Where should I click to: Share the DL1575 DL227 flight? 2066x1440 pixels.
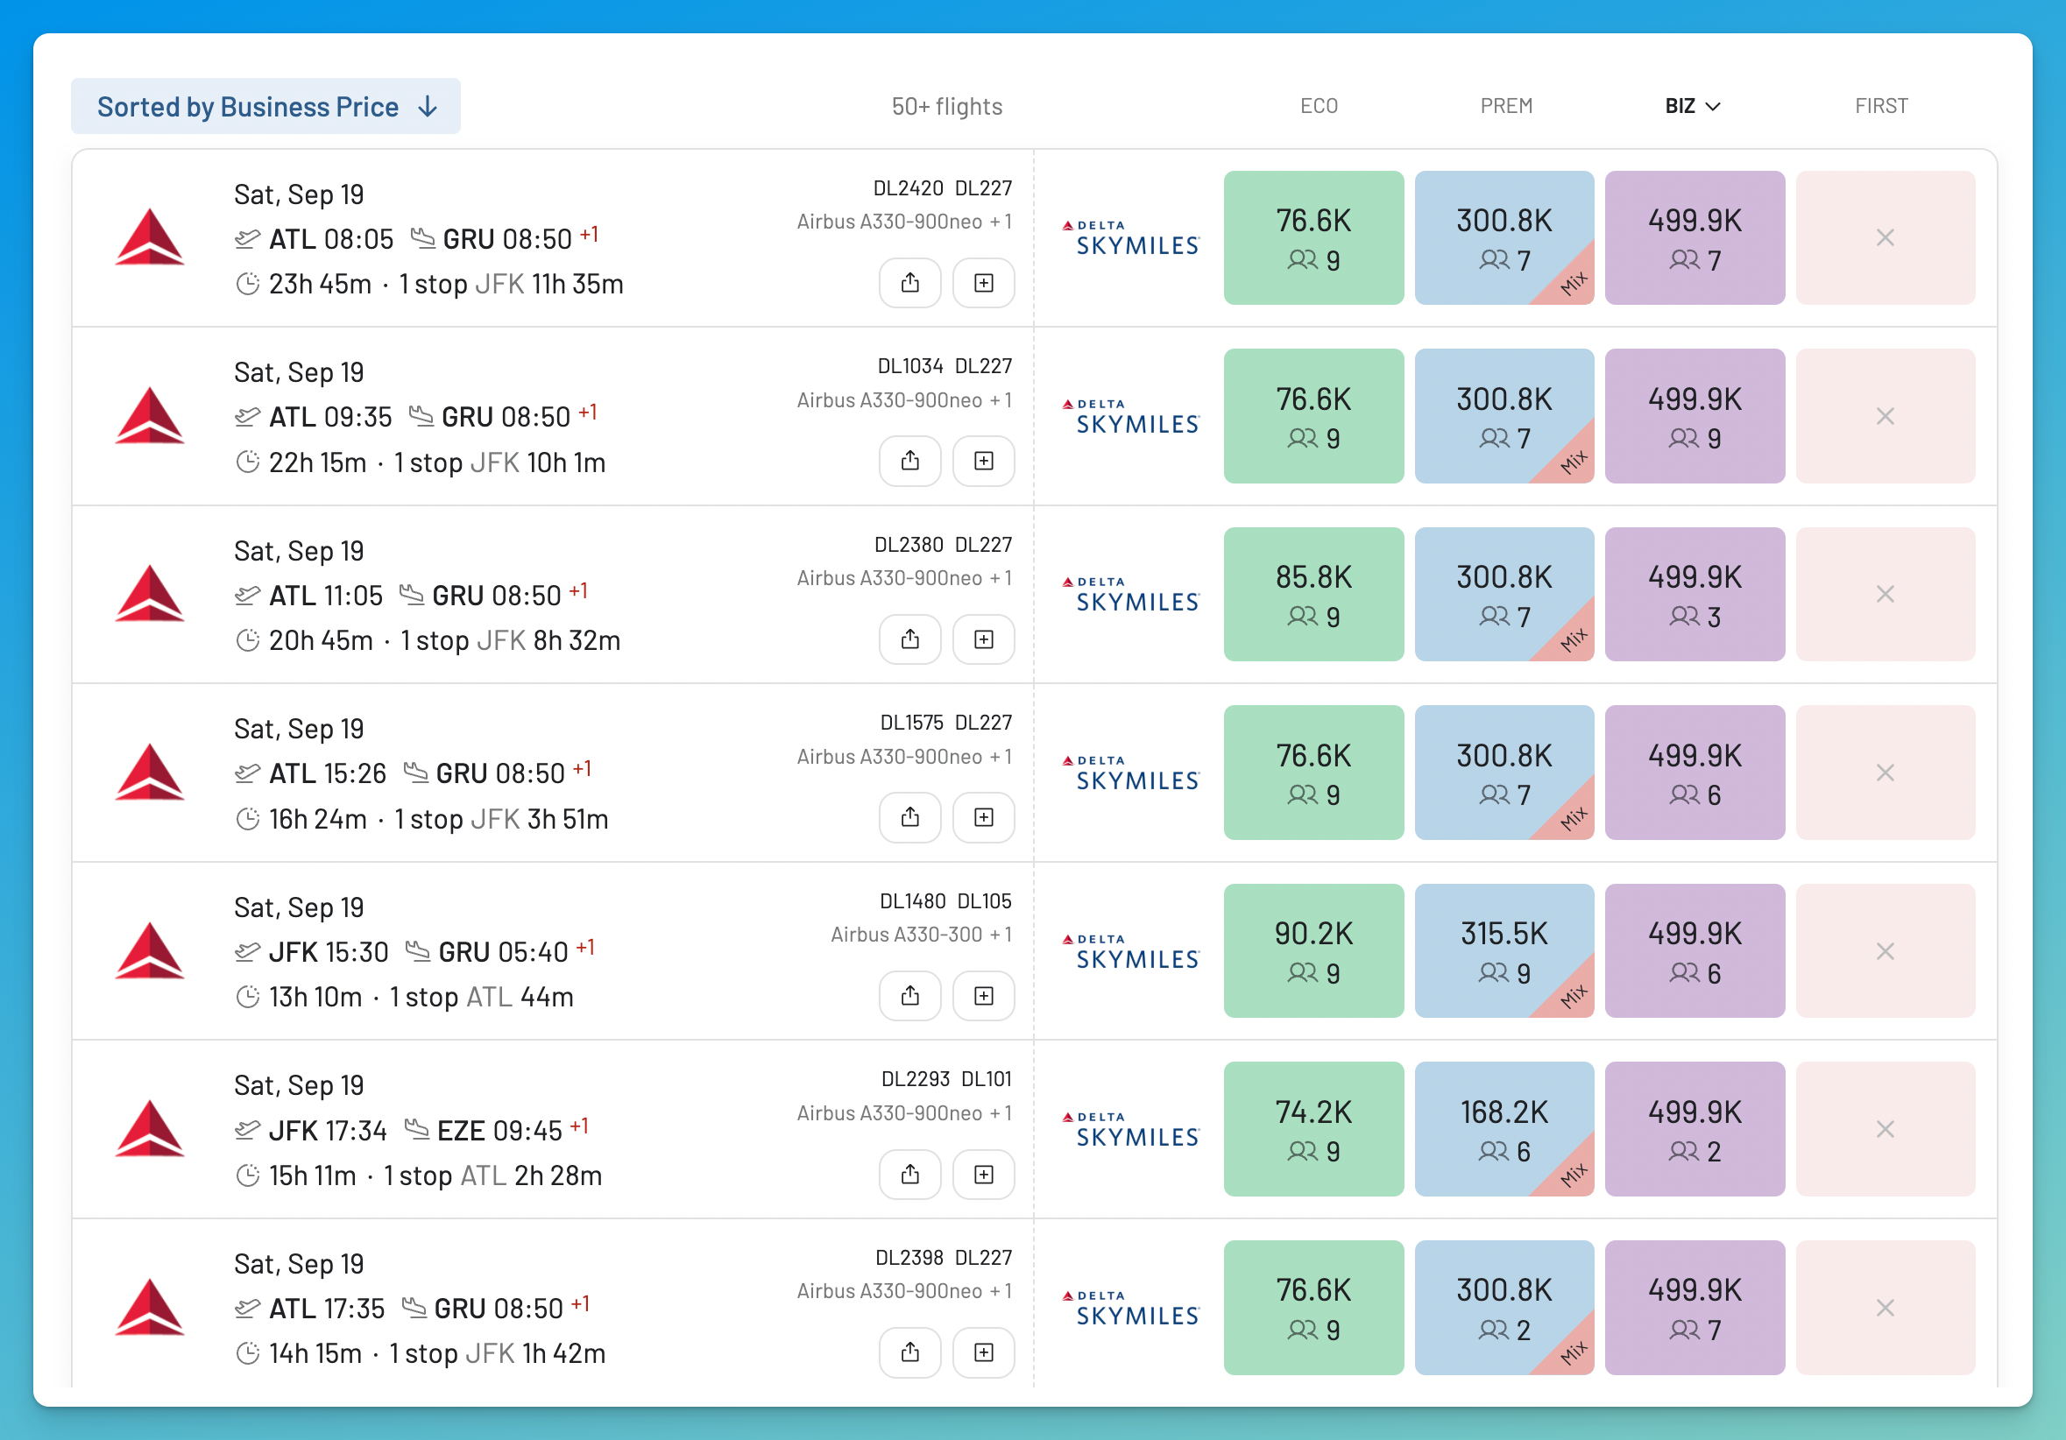[909, 817]
